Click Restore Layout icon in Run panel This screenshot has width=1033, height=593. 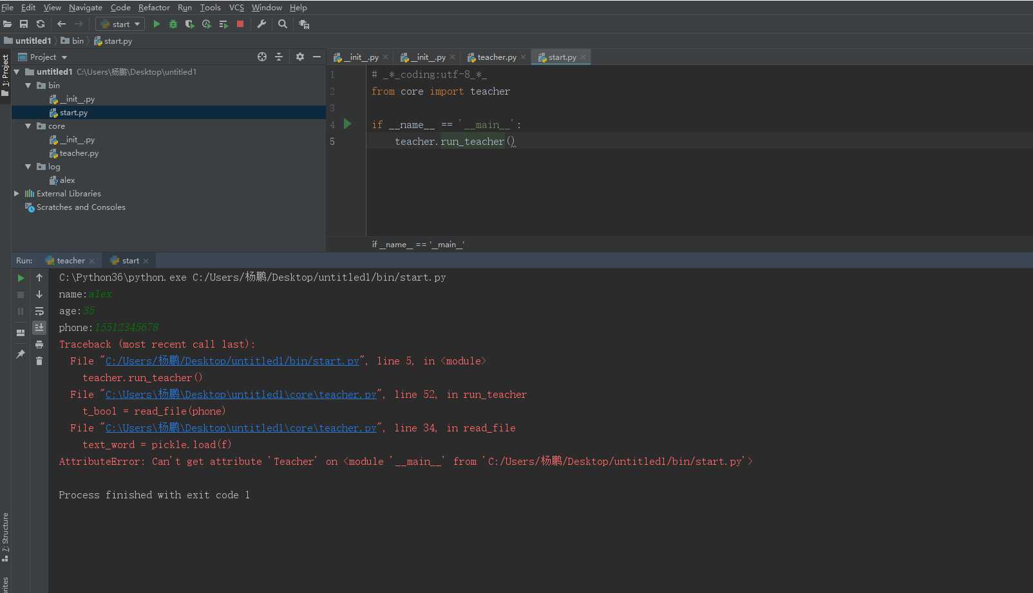pos(21,333)
